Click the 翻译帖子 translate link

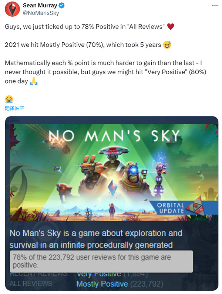pyautogui.click(x=14, y=108)
